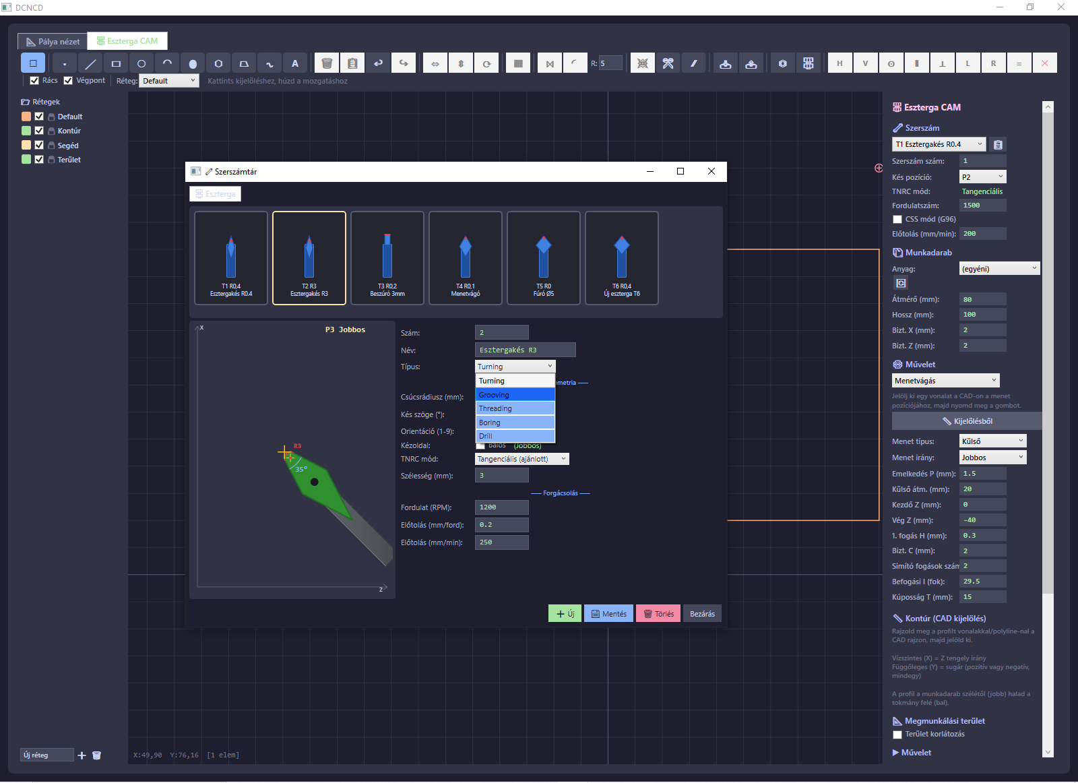1078x783 pixels.
Task: Click the Mentés save button
Action: pyautogui.click(x=608, y=614)
